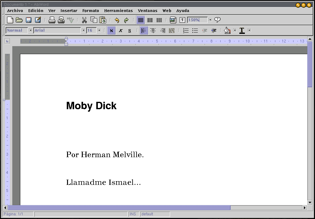The width and height of the screenshot is (315, 219).
Task: Click into the zoom 150% field
Action: pyautogui.click(x=197, y=20)
